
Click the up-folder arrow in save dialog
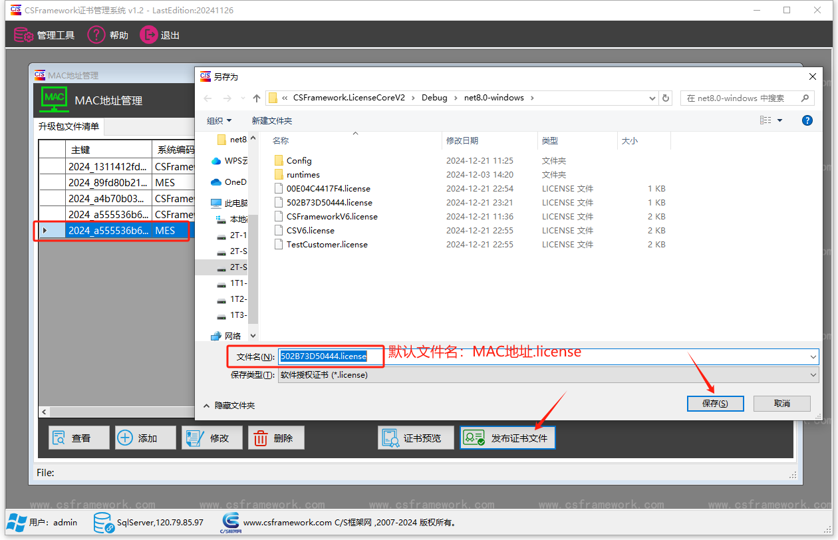coord(257,98)
